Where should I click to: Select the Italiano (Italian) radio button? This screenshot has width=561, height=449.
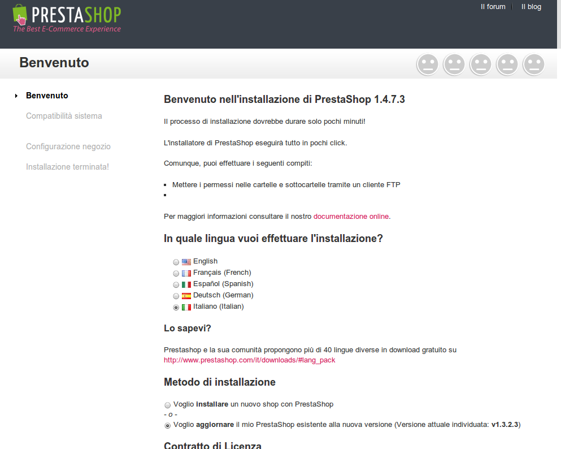[x=176, y=307]
